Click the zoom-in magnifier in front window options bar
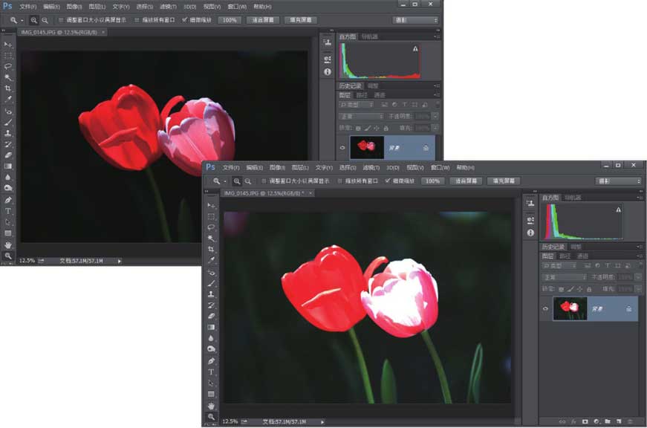 tap(237, 181)
